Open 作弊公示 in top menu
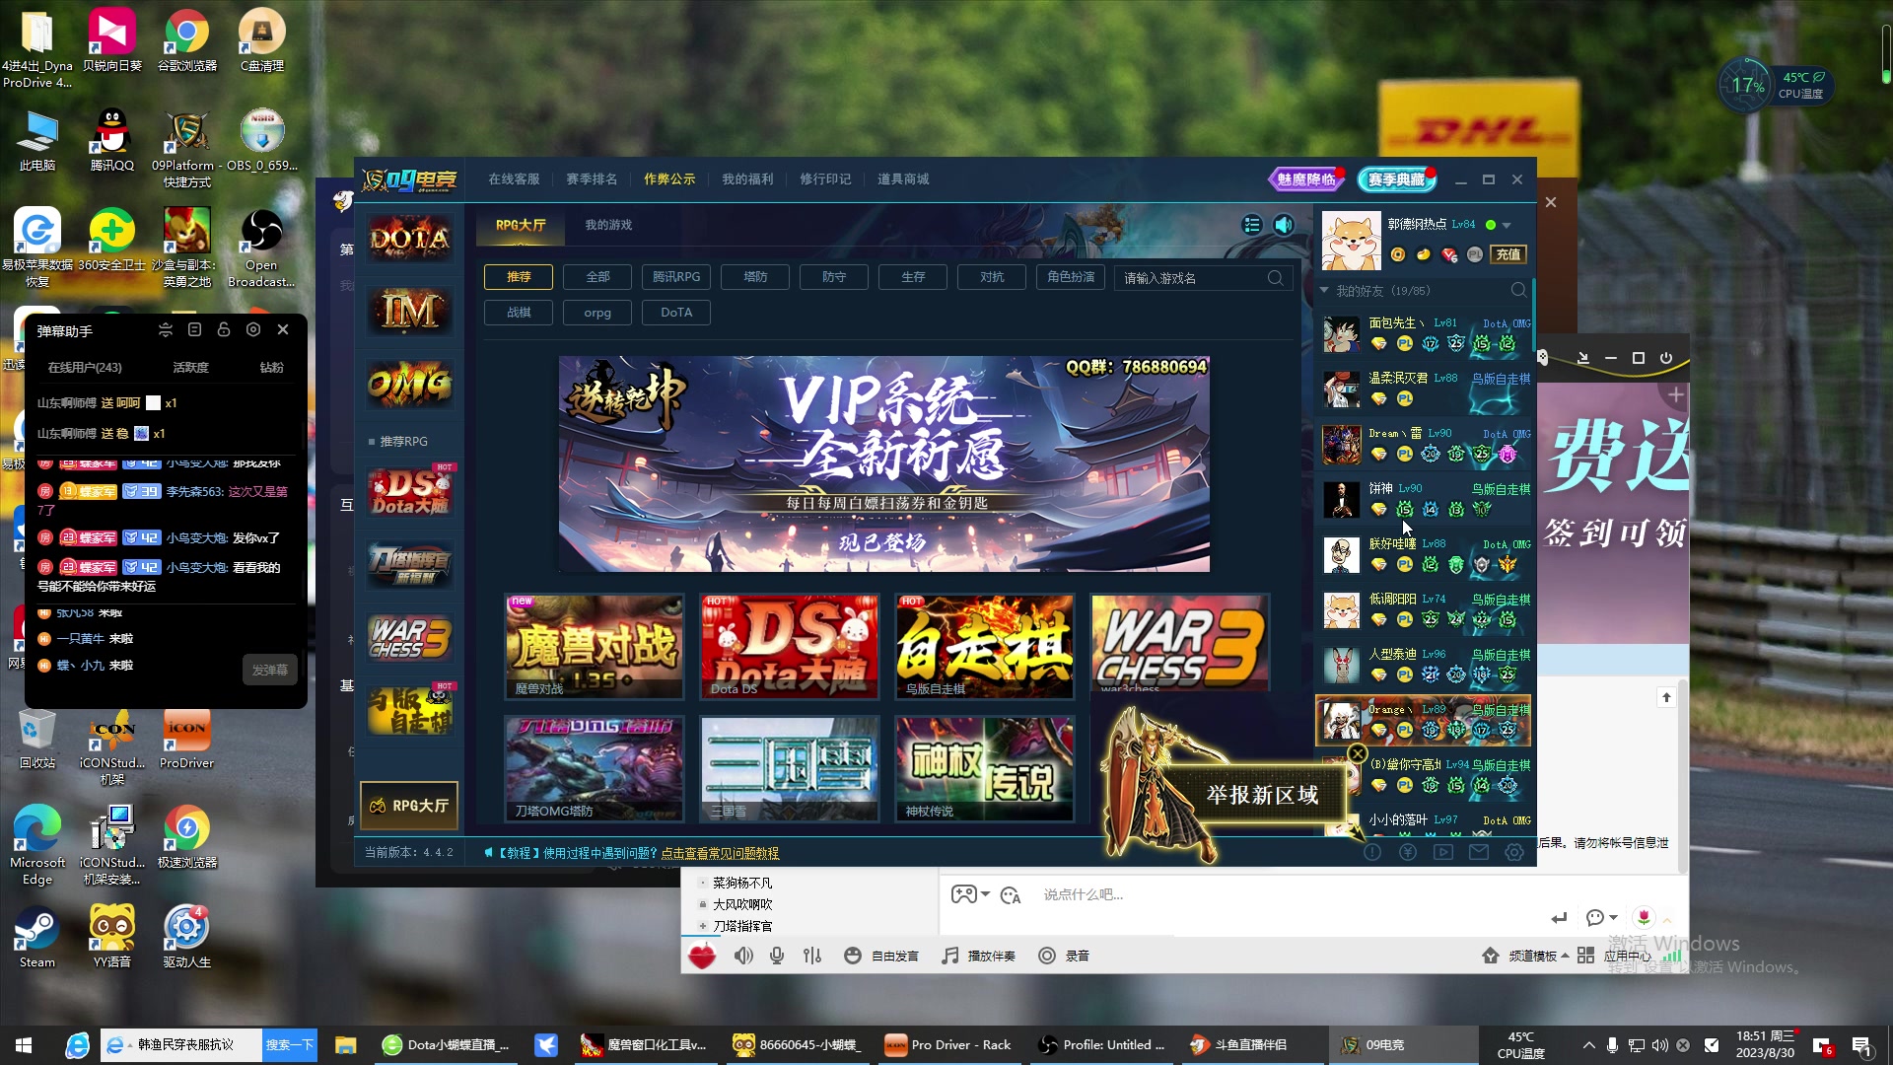The height and width of the screenshot is (1065, 1893). pos(669,178)
